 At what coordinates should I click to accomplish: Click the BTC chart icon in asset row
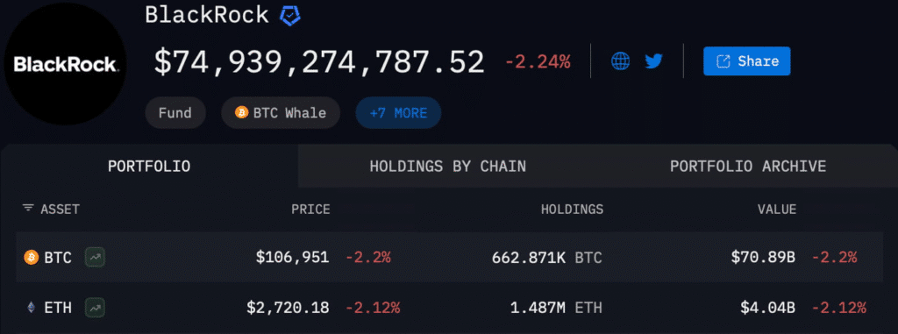point(95,257)
